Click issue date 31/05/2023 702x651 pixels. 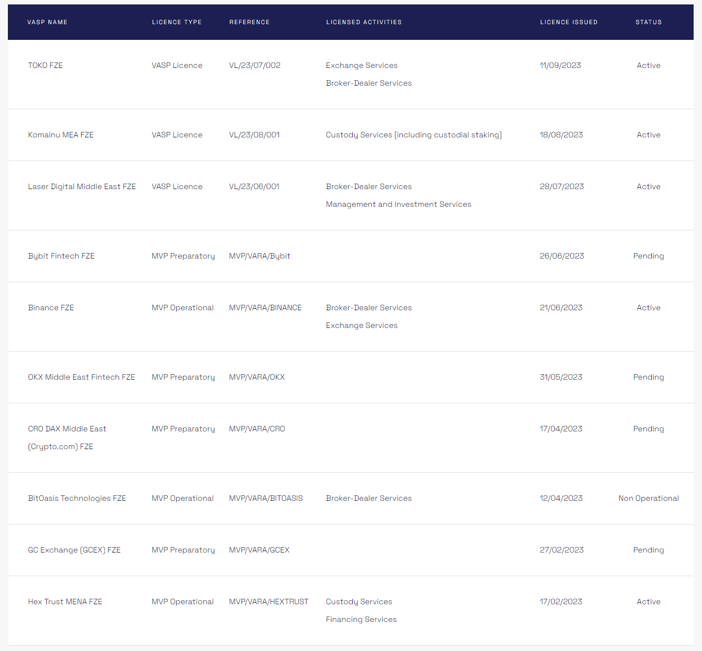click(x=561, y=377)
